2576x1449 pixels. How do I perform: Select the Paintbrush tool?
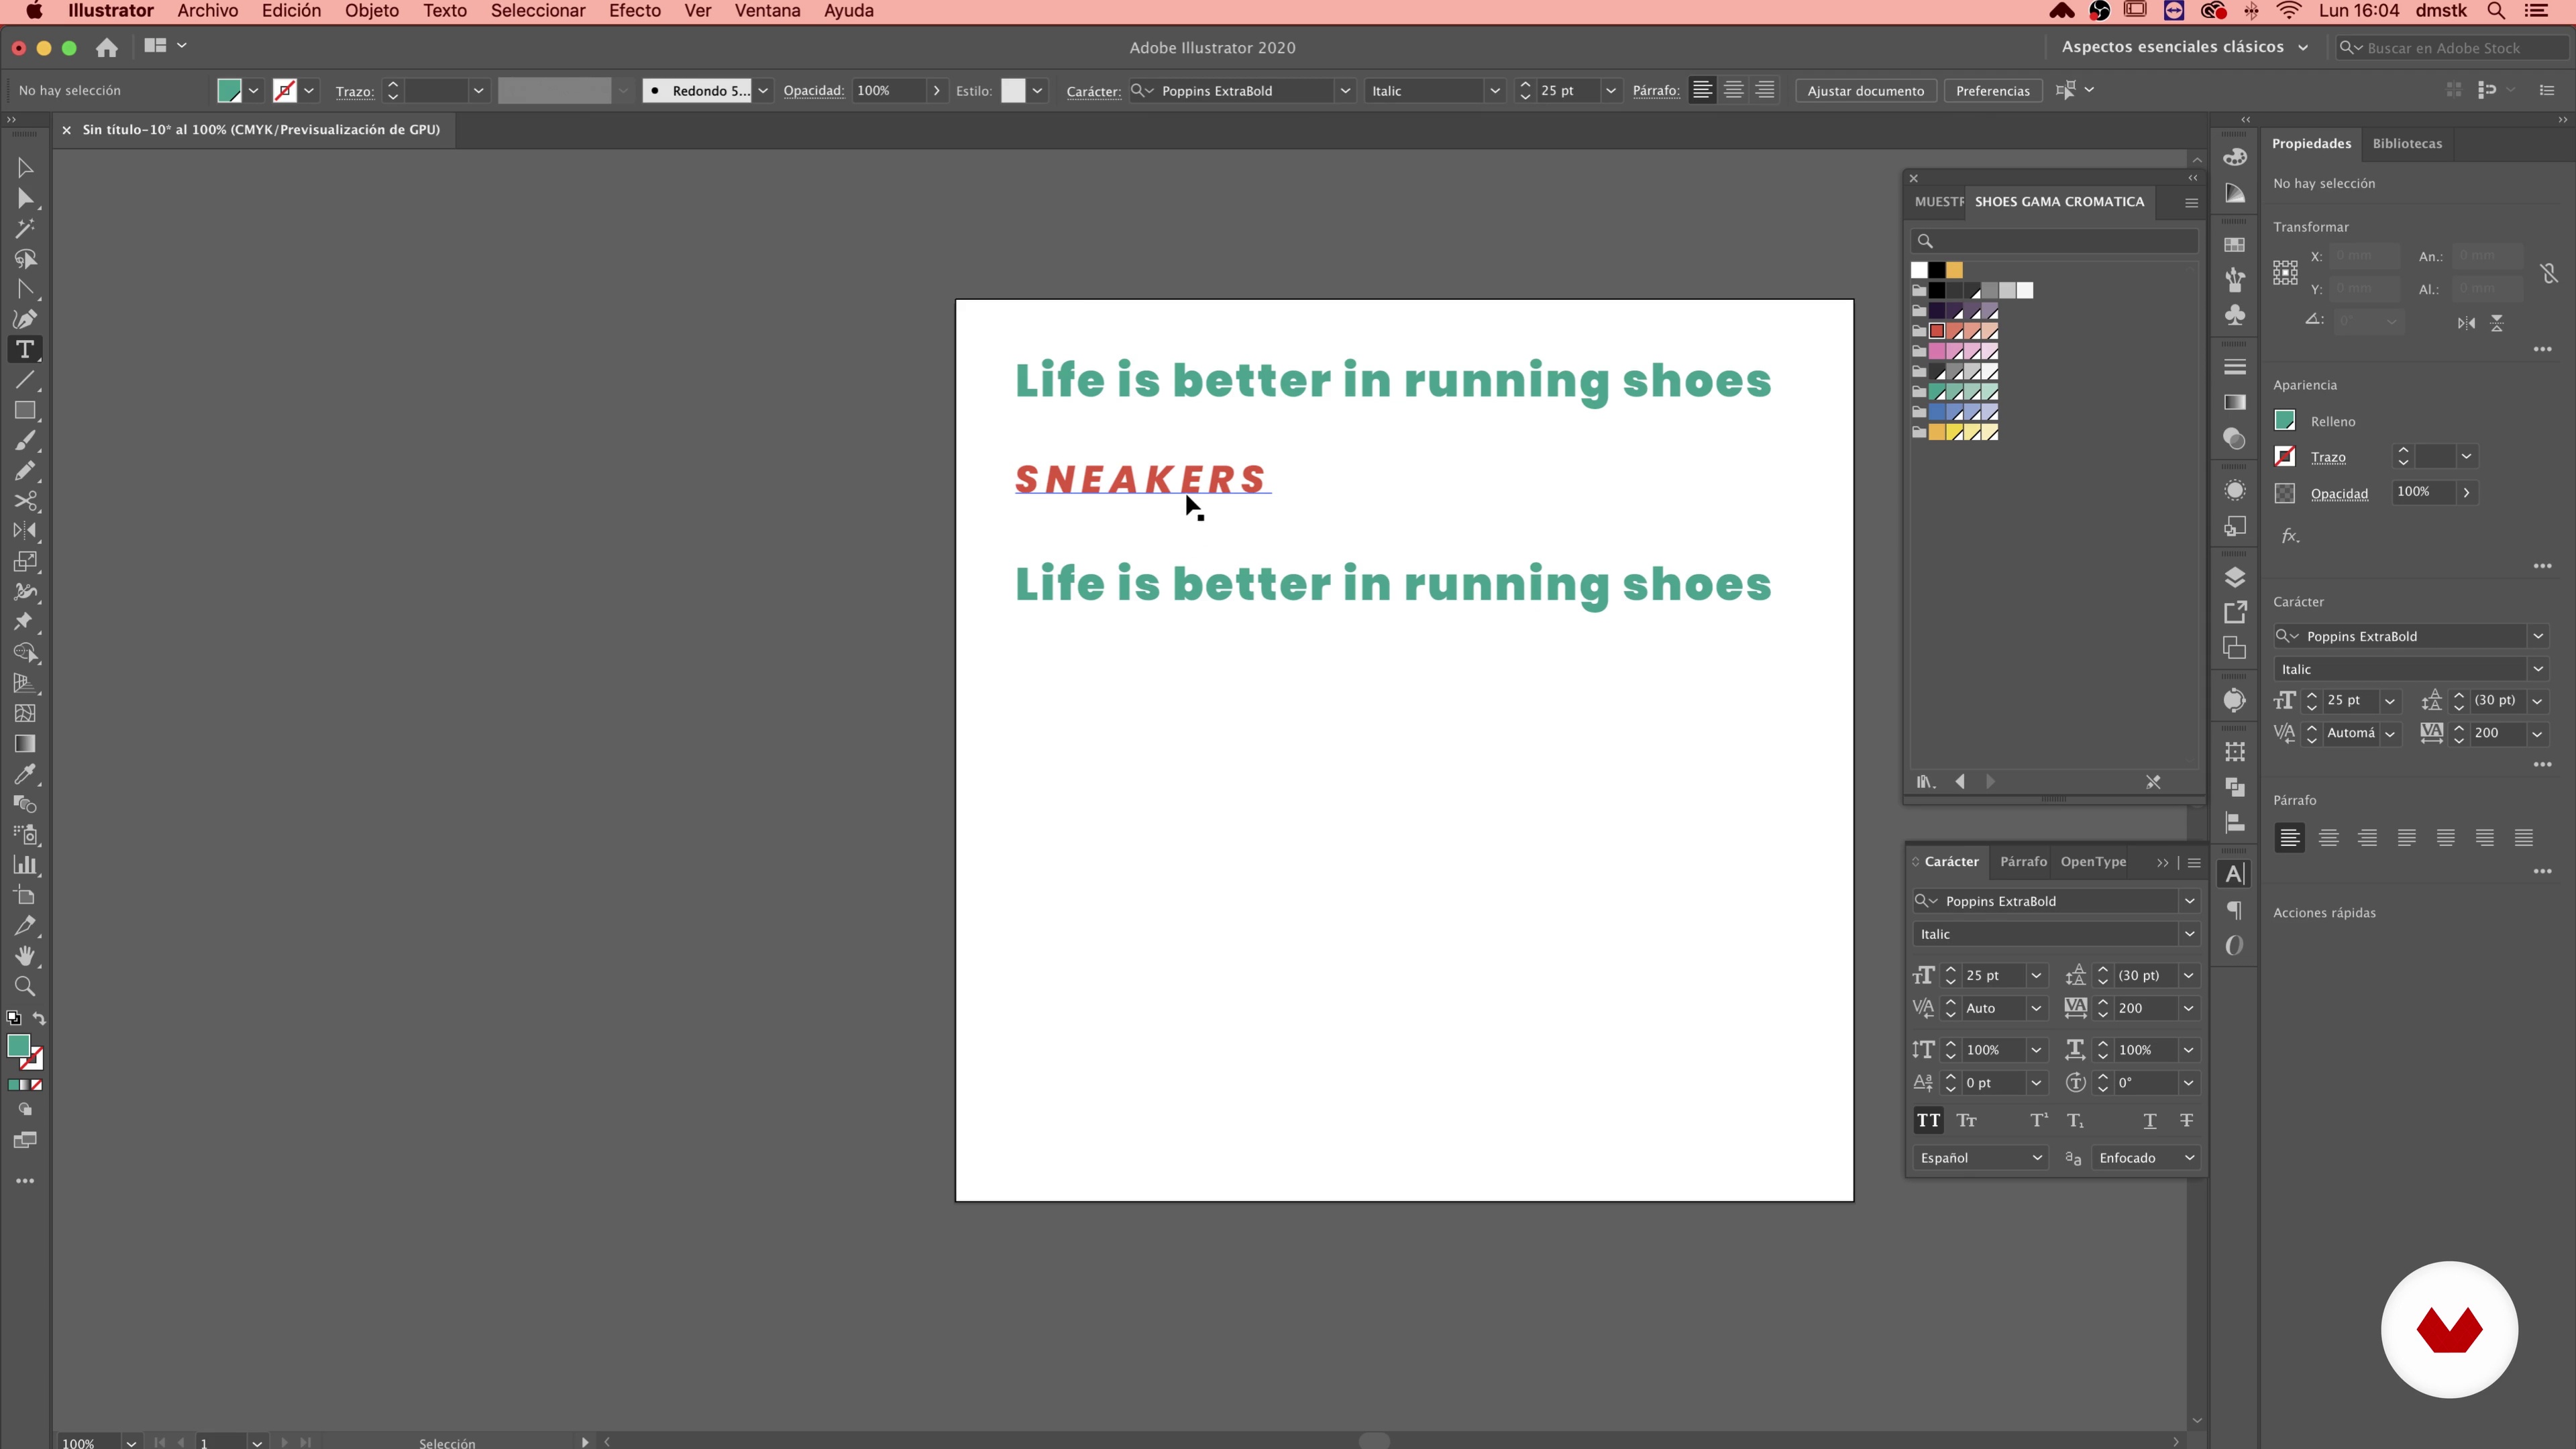pyautogui.click(x=25, y=441)
